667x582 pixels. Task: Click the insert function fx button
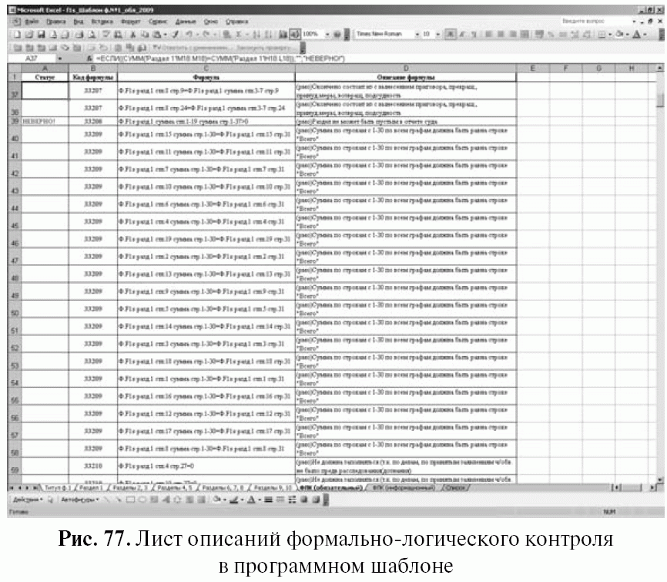pos(89,59)
